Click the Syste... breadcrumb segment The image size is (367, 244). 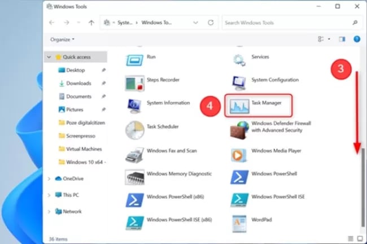[125, 23]
